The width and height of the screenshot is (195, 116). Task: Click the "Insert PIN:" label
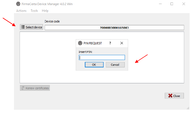coord(85,52)
